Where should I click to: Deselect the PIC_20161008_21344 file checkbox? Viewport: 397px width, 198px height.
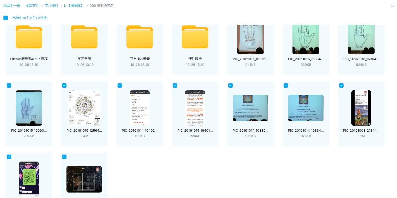tap(341, 85)
